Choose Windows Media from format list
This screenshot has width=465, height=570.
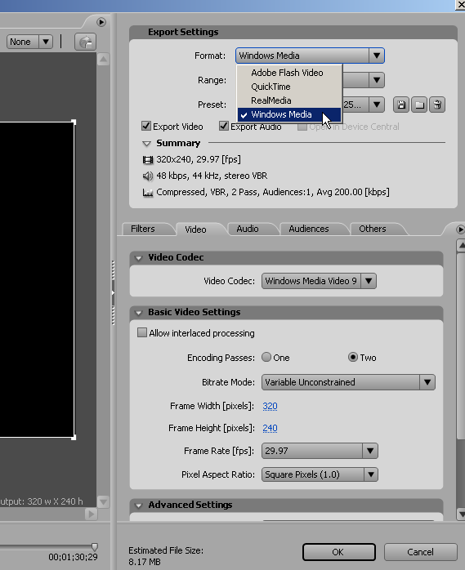289,114
